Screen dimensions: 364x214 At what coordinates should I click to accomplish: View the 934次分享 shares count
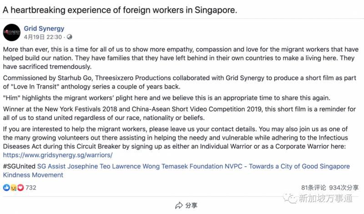344,187
